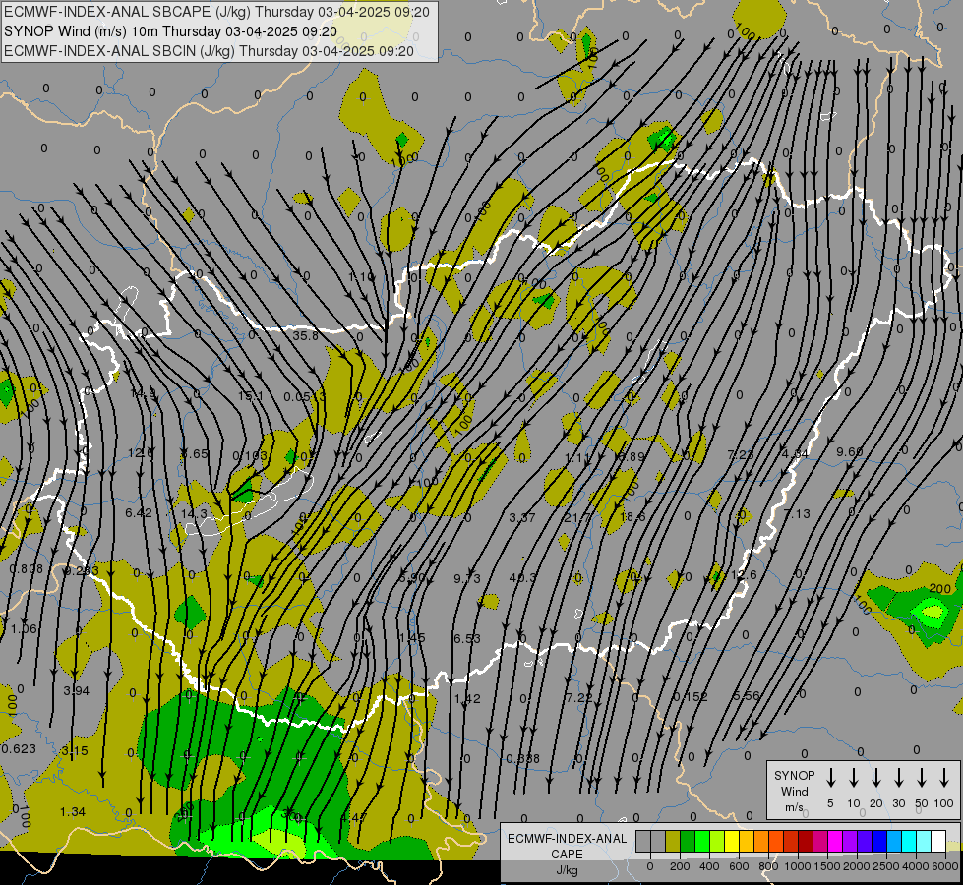Click the '6000' tick label on CAPE colorbar
The width and height of the screenshot is (963, 885).
click(x=945, y=866)
